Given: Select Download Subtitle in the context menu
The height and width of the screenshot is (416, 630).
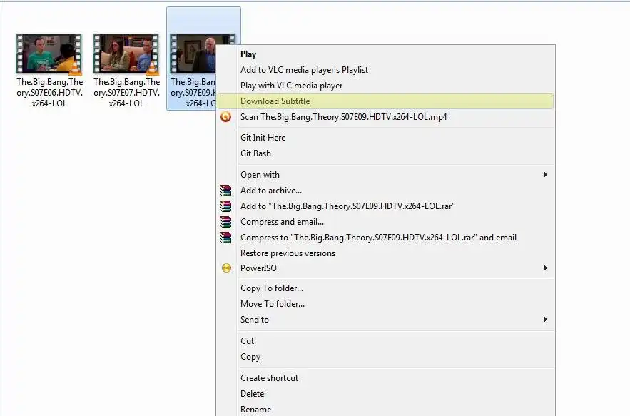Looking at the screenshot, I should [x=386, y=101].
